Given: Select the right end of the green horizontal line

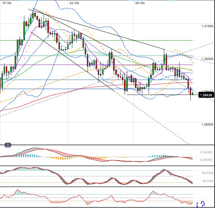Looking at the screenshot, I should [x=192, y=40].
